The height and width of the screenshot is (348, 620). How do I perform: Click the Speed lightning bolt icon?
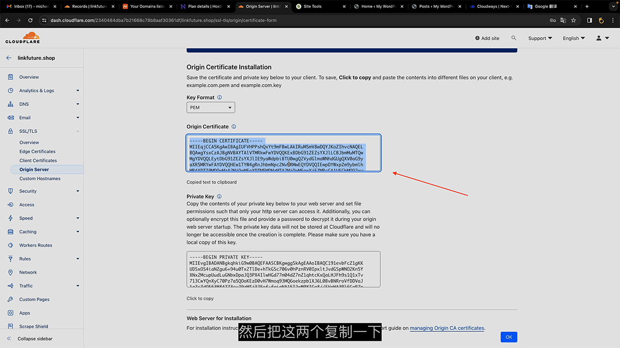(x=10, y=218)
